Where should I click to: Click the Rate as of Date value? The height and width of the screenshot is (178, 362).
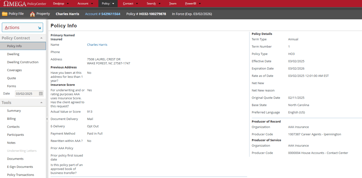(308, 76)
